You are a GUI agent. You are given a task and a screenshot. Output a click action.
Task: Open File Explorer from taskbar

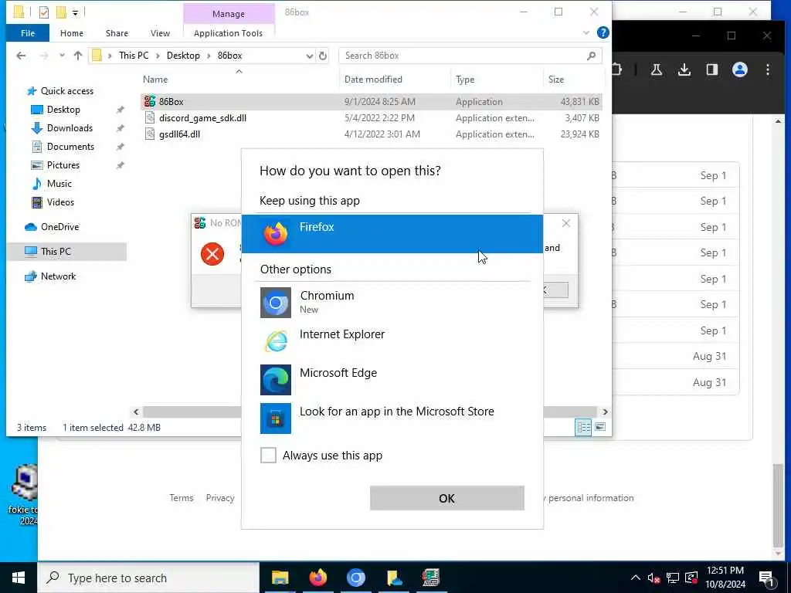coord(280,578)
